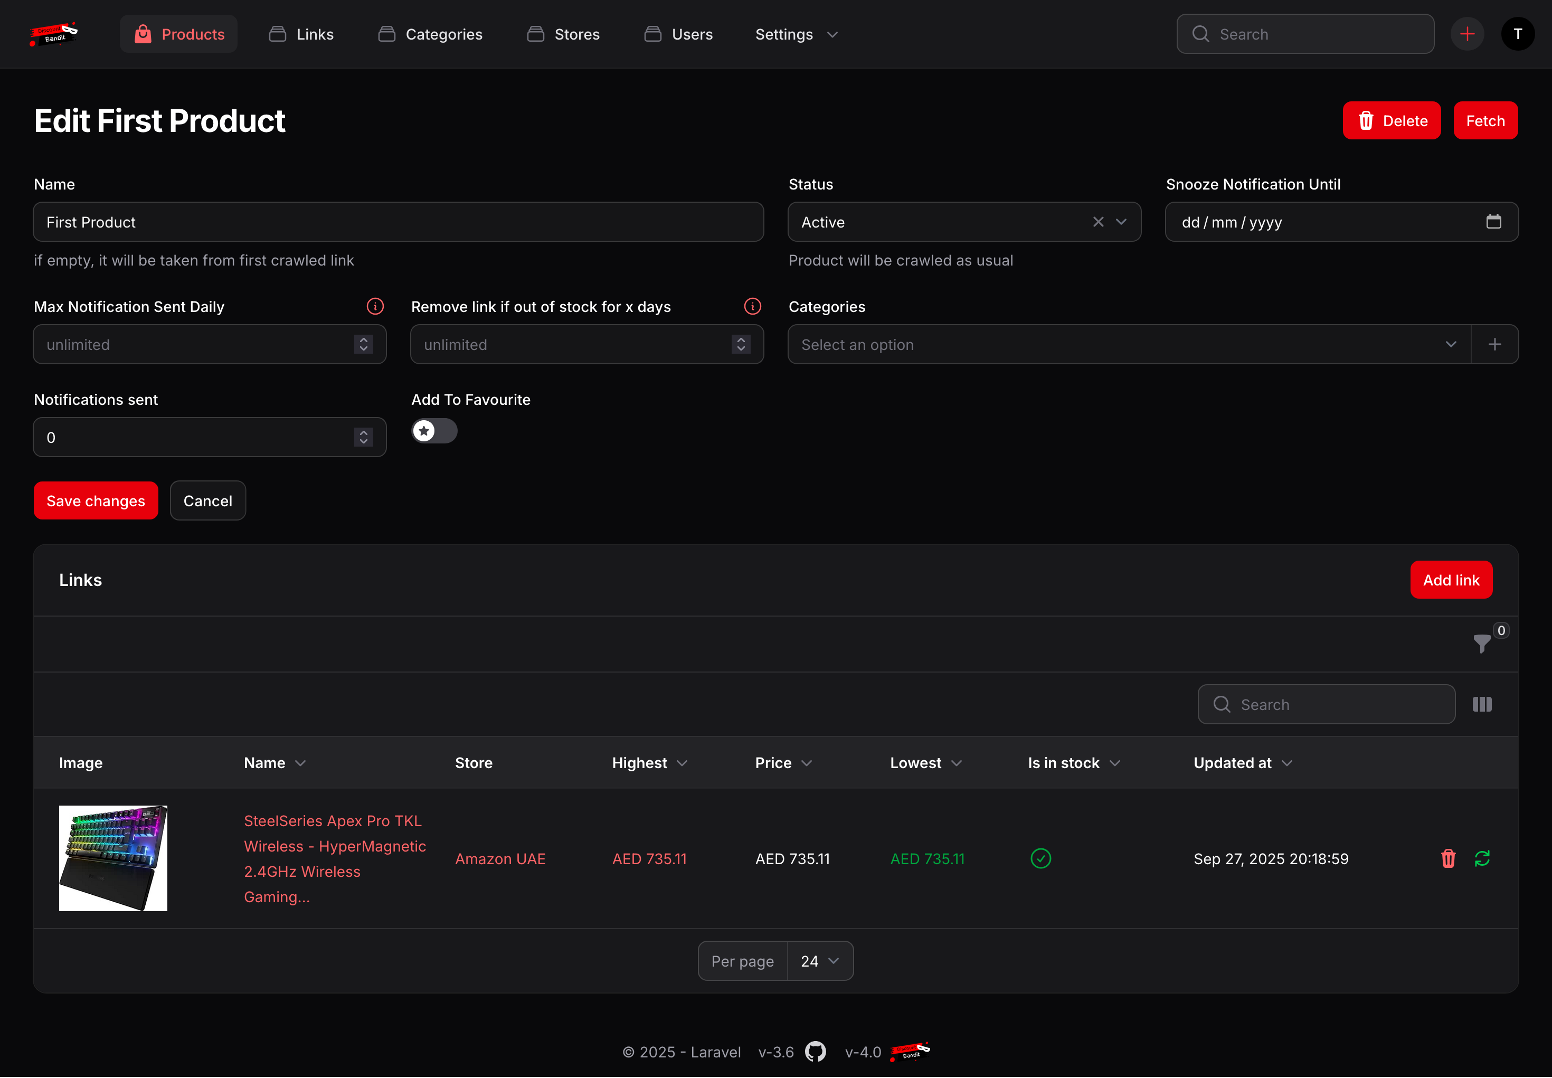Click info icon beside Max Notification Sent Daily
1552x1078 pixels.
click(375, 307)
